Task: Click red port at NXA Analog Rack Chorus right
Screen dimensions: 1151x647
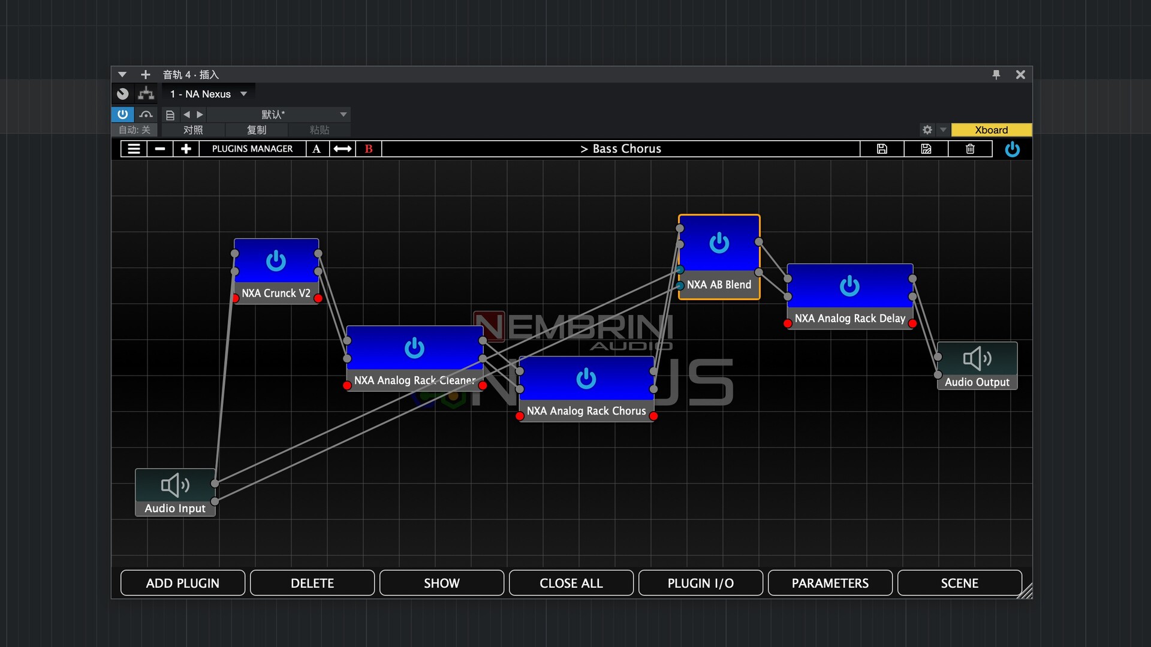Action: click(x=653, y=416)
